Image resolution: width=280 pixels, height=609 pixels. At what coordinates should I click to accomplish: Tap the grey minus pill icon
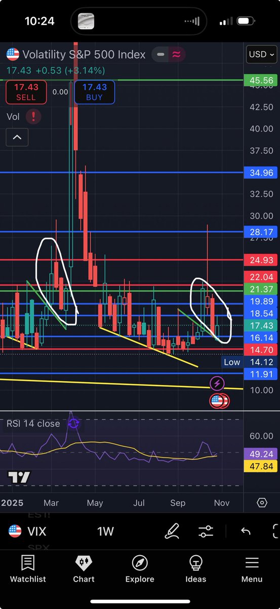pyautogui.click(x=161, y=55)
